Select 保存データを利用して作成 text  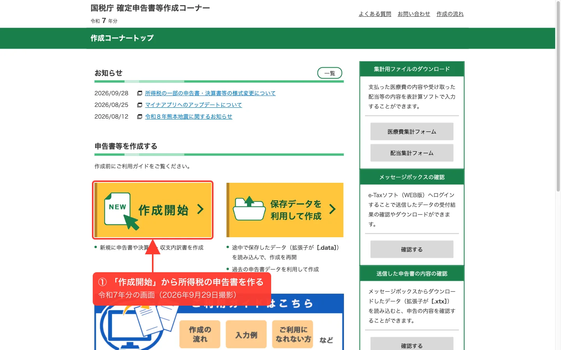pyautogui.click(x=296, y=210)
